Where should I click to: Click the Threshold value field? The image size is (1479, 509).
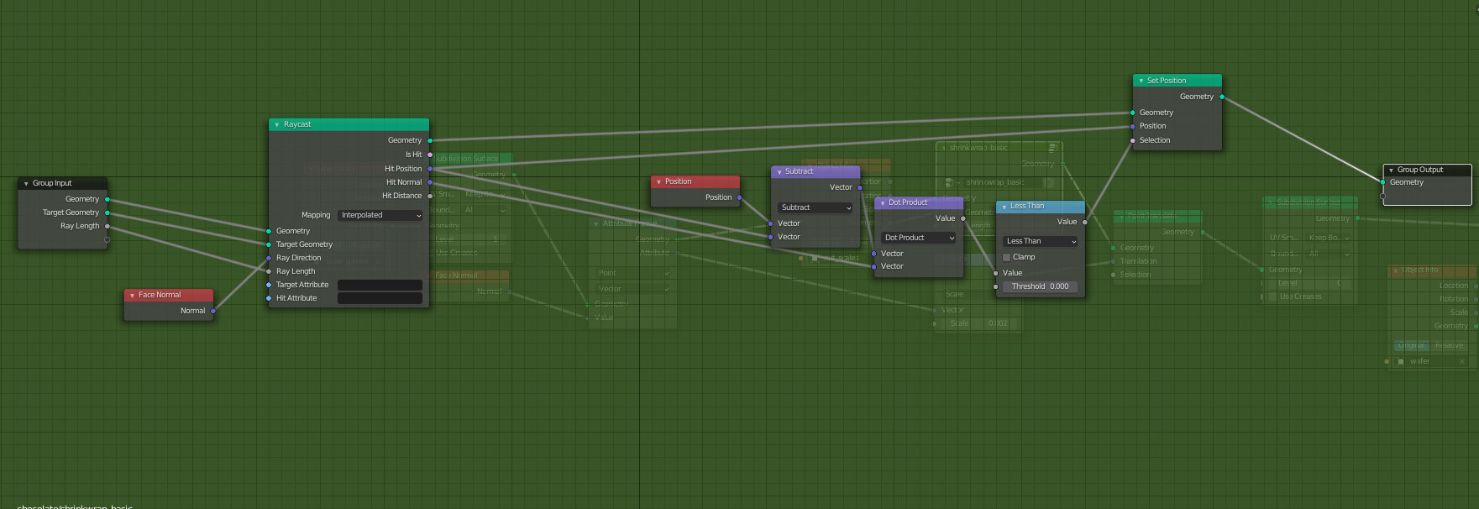pos(1040,286)
